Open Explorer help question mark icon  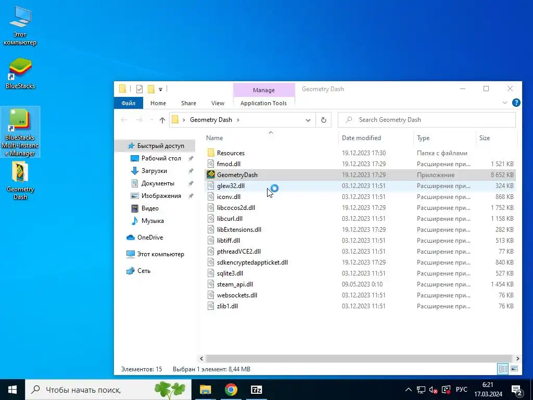coord(516,103)
